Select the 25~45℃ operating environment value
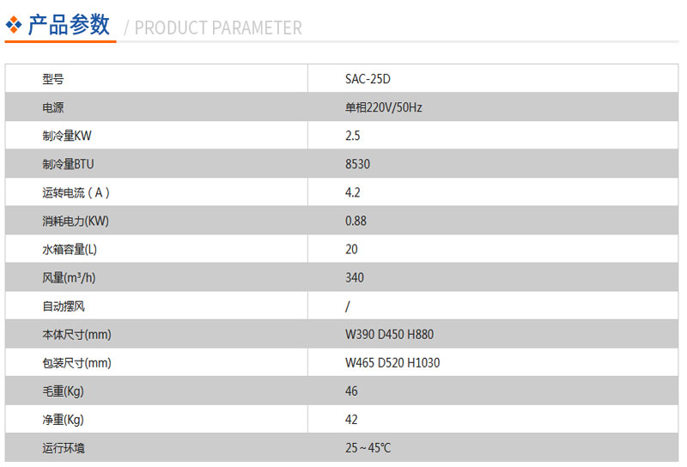 [x=368, y=448]
